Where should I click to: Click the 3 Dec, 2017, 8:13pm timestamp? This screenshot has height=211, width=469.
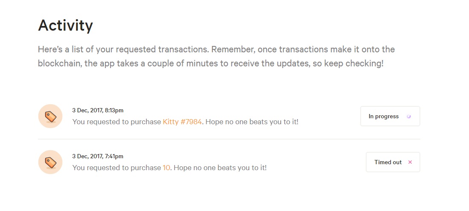point(98,110)
